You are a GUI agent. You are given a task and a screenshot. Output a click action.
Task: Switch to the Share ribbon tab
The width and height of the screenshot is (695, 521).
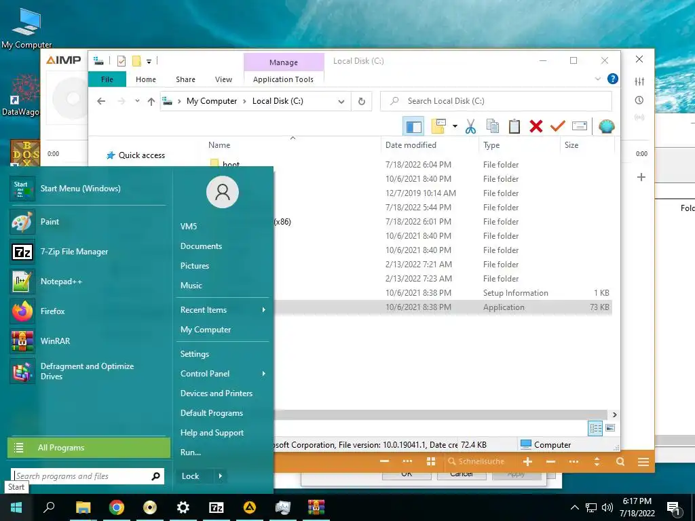[x=185, y=79]
